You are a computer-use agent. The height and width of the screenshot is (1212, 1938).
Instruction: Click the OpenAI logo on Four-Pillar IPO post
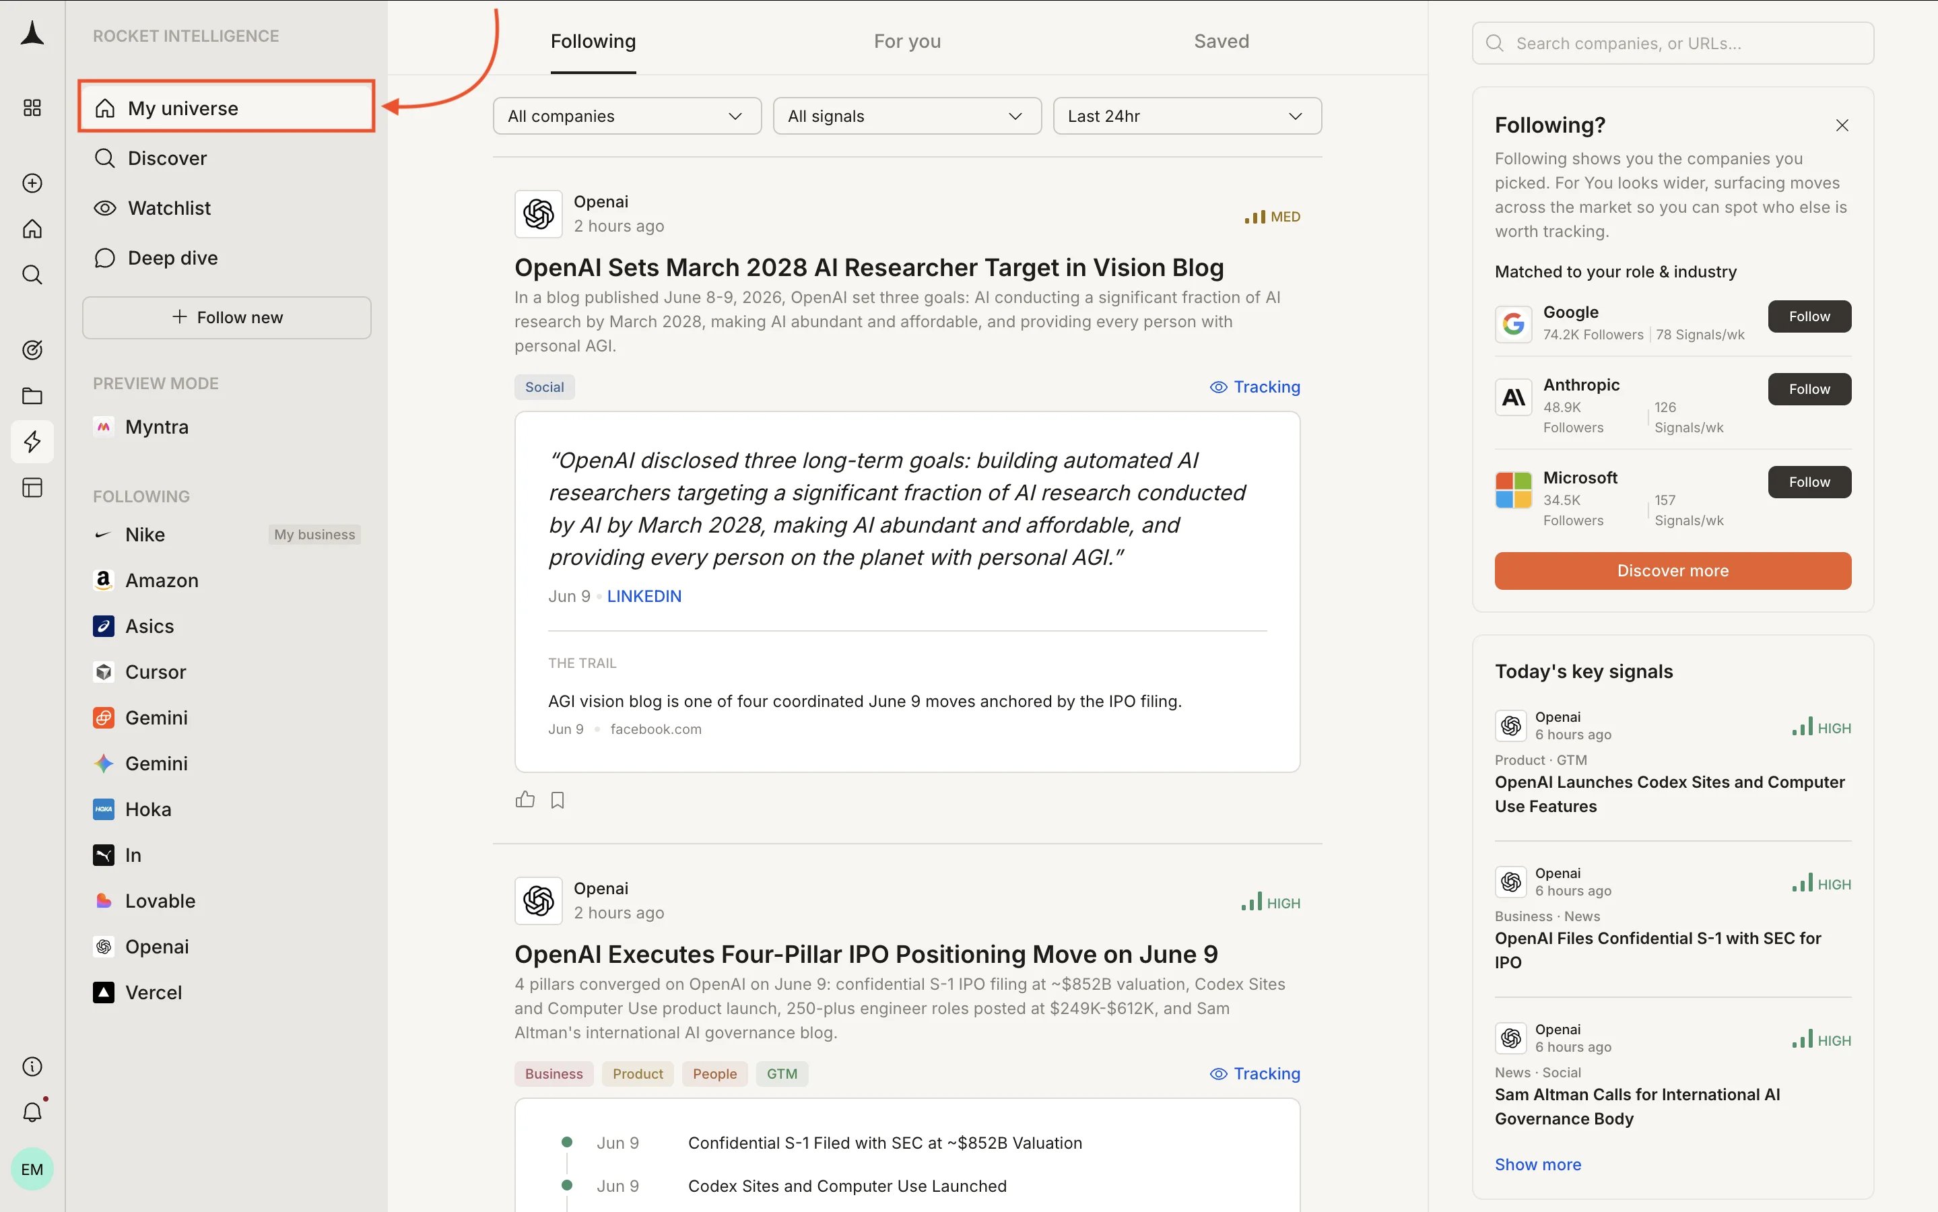tap(539, 901)
